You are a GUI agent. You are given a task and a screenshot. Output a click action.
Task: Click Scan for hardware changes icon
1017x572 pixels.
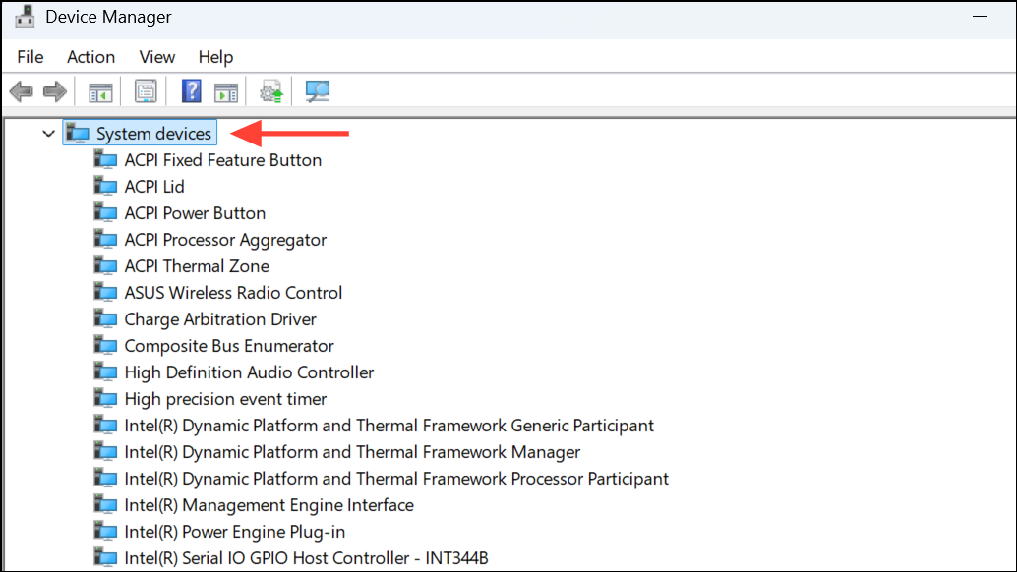tap(318, 91)
